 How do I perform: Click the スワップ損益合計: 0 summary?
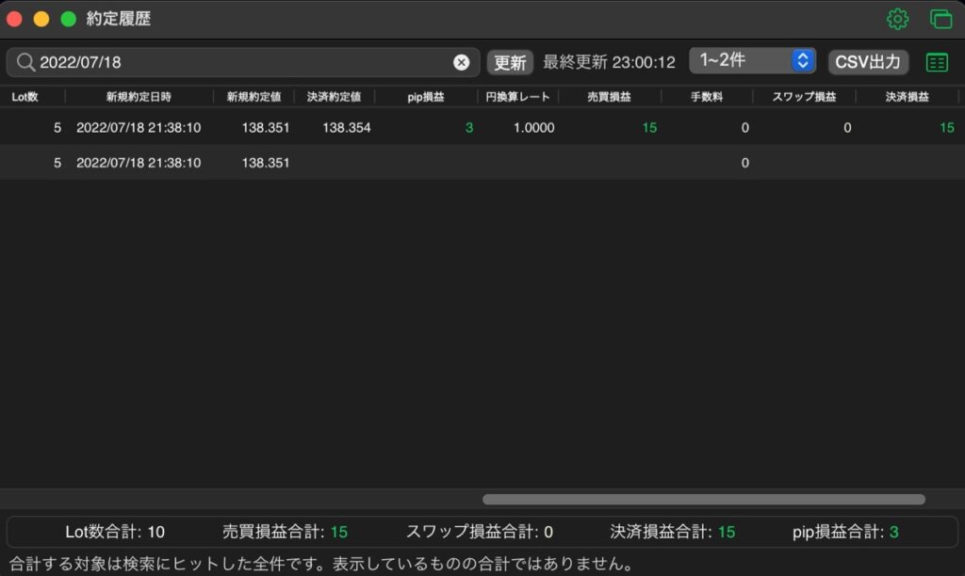(x=479, y=532)
